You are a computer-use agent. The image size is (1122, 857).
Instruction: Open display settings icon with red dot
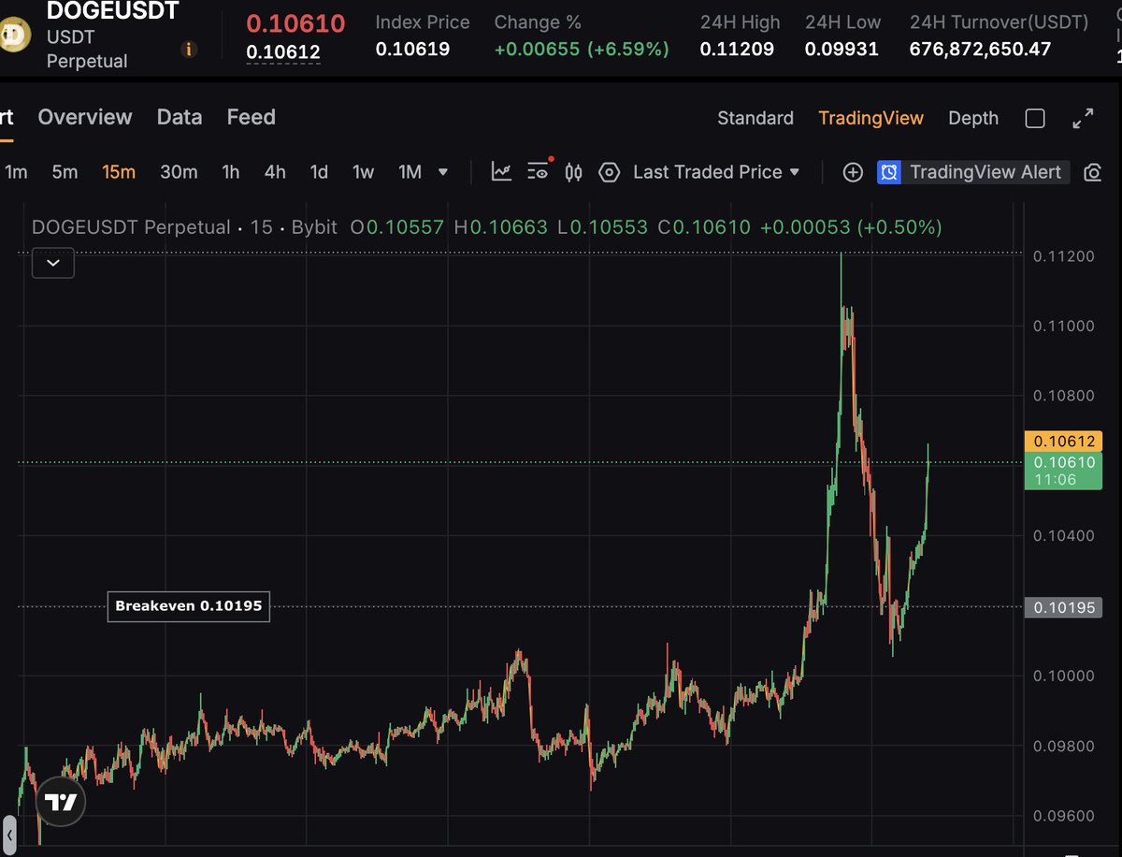[539, 170]
